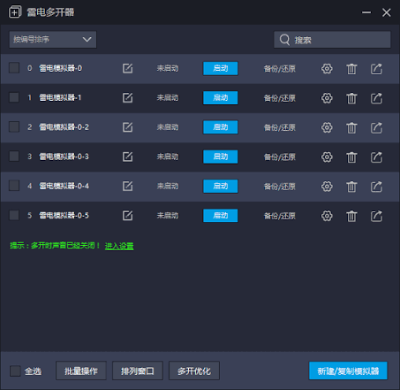Open settings gear for 雷电模拟器-0-3
Viewport: 400px width, 390px height.
click(327, 157)
